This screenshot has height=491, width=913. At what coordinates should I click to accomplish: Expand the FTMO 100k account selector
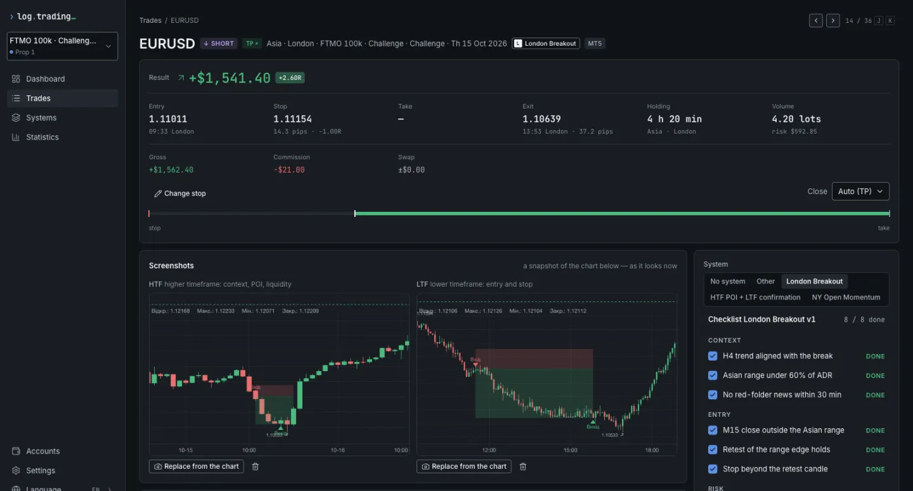(62, 46)
